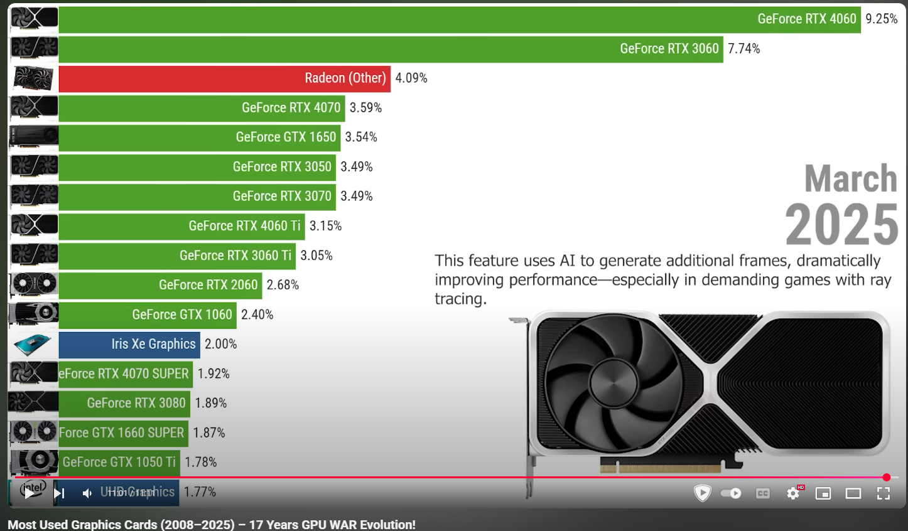Click the Play button in the player
The height and width of the screenshot is (531, 908).
29,493
